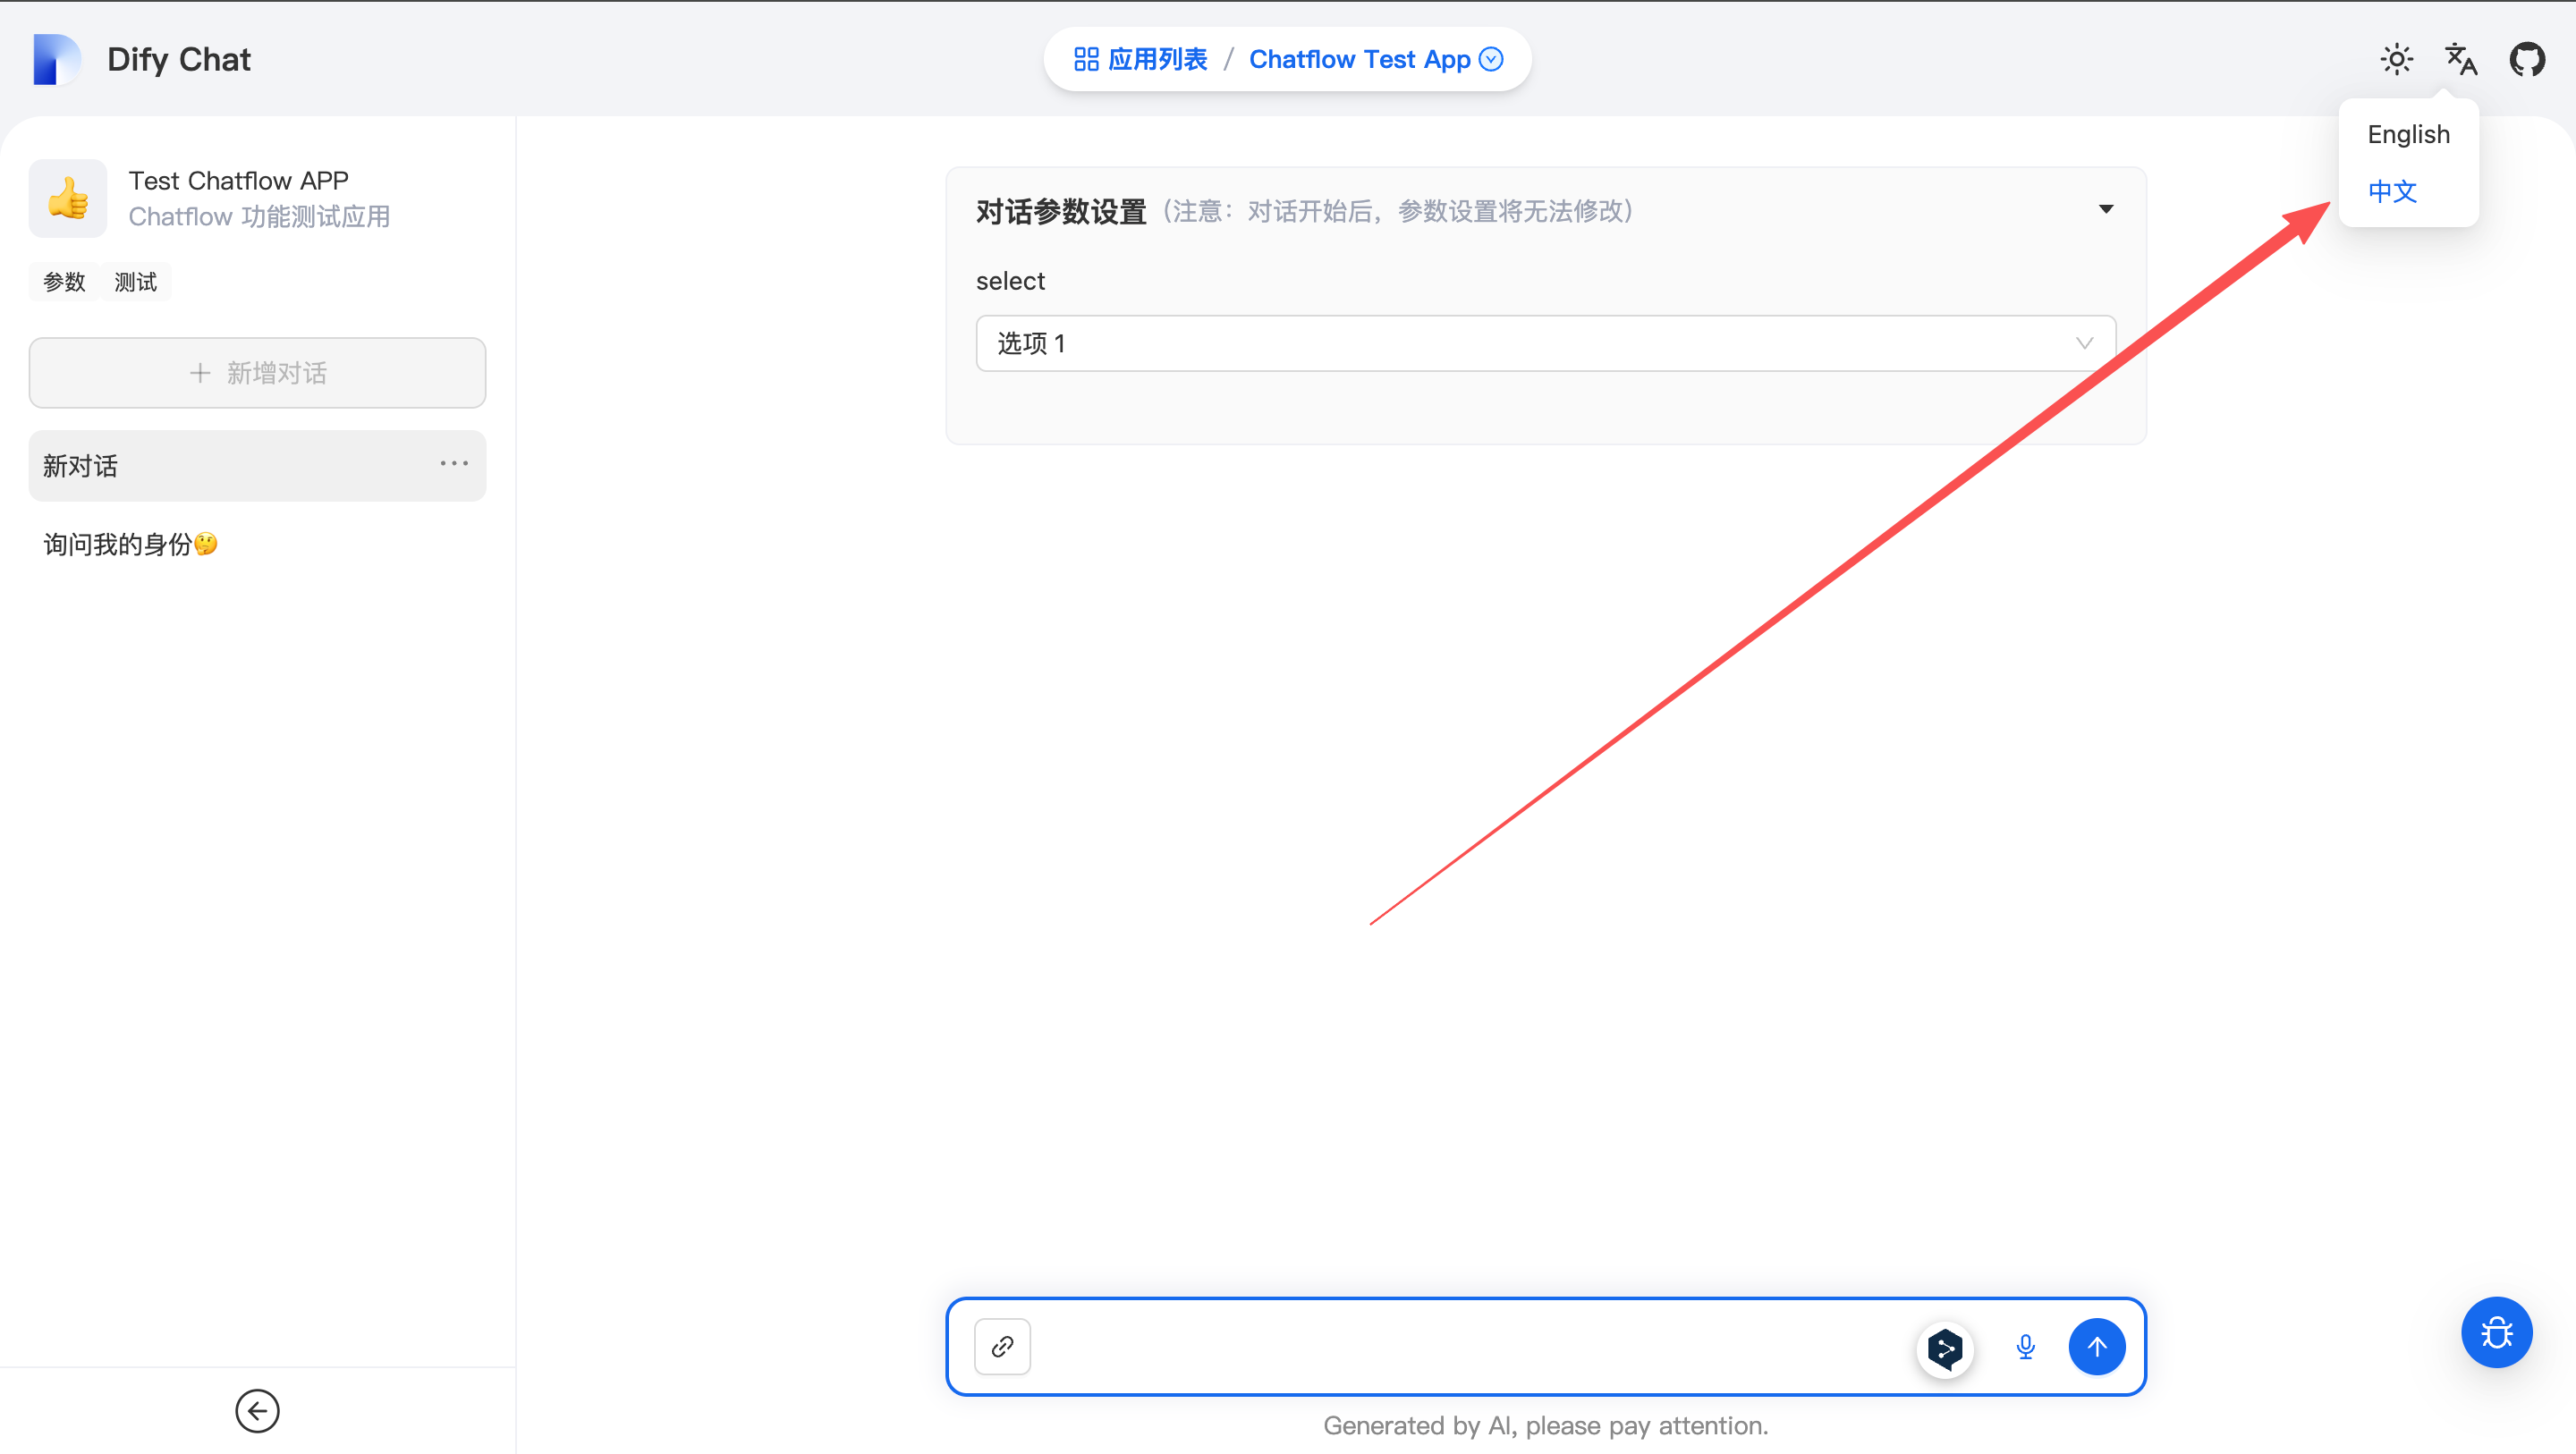Toggle the light/dark theme sun icon

(x=2396, y=59)
